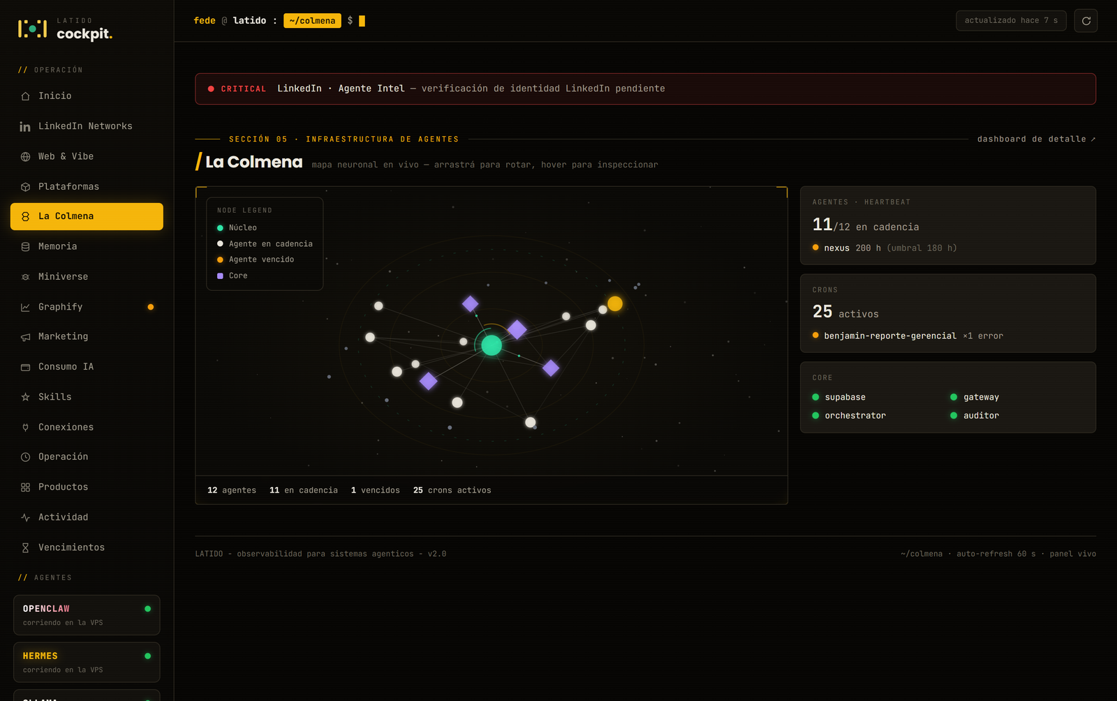
Task: Click the Plataformas cube icon
Action: (x=25, y=187)
